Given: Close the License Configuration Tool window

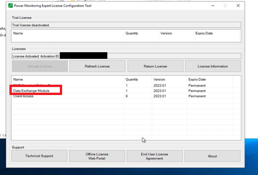Looking at the screenshot, I should pos(238,6).
